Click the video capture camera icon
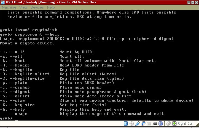199x128 pixels. click(x=155, y=123)
